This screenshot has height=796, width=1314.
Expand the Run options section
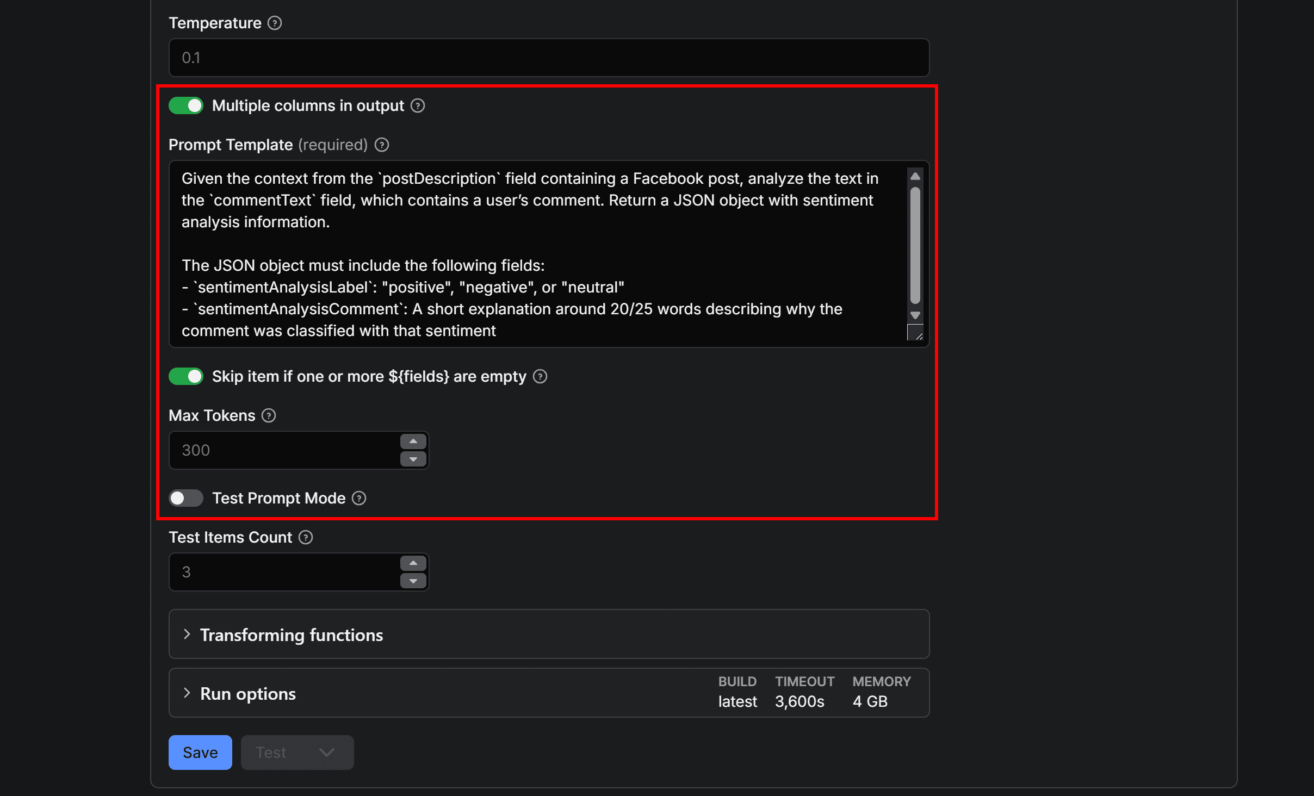248,694
